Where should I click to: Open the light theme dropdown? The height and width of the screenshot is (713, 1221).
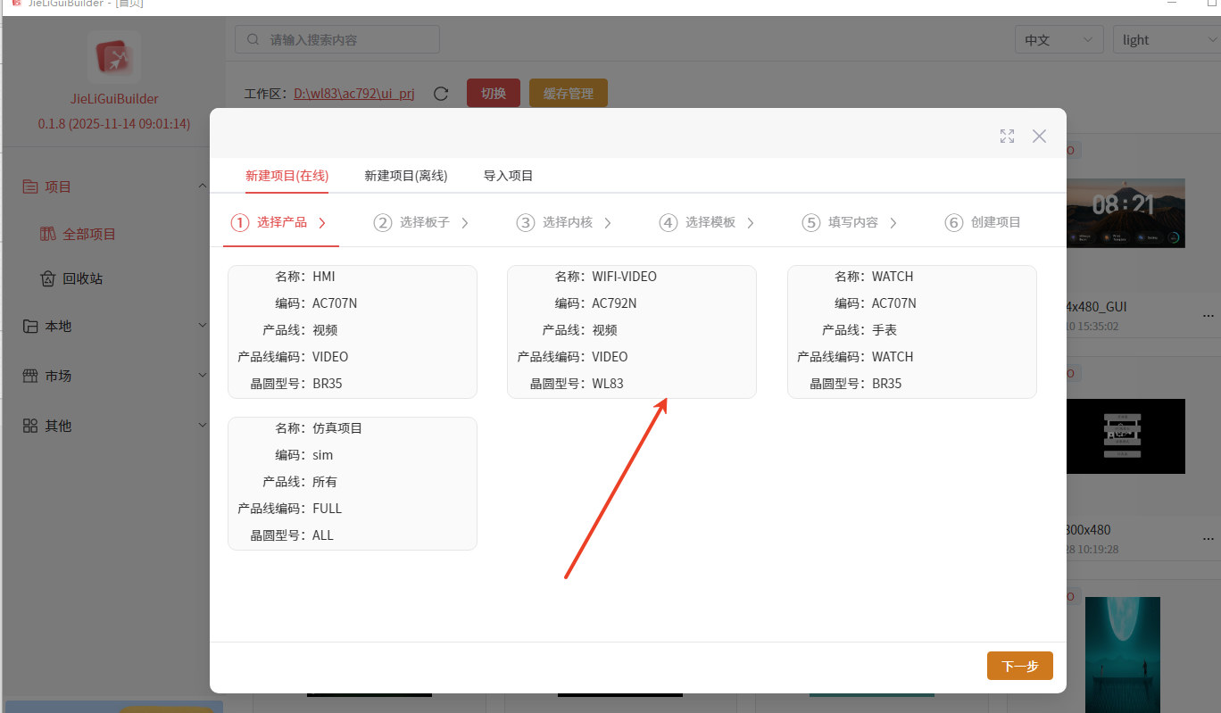tap(1167, 39)
